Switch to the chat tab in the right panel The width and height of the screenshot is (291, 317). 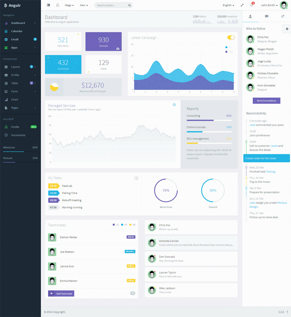point(267,16)
